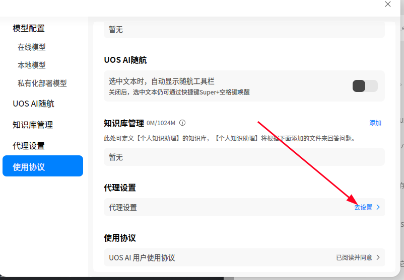
Task: Click the highlighted 使用协议 sidebar item
Action: pos(43,166)
